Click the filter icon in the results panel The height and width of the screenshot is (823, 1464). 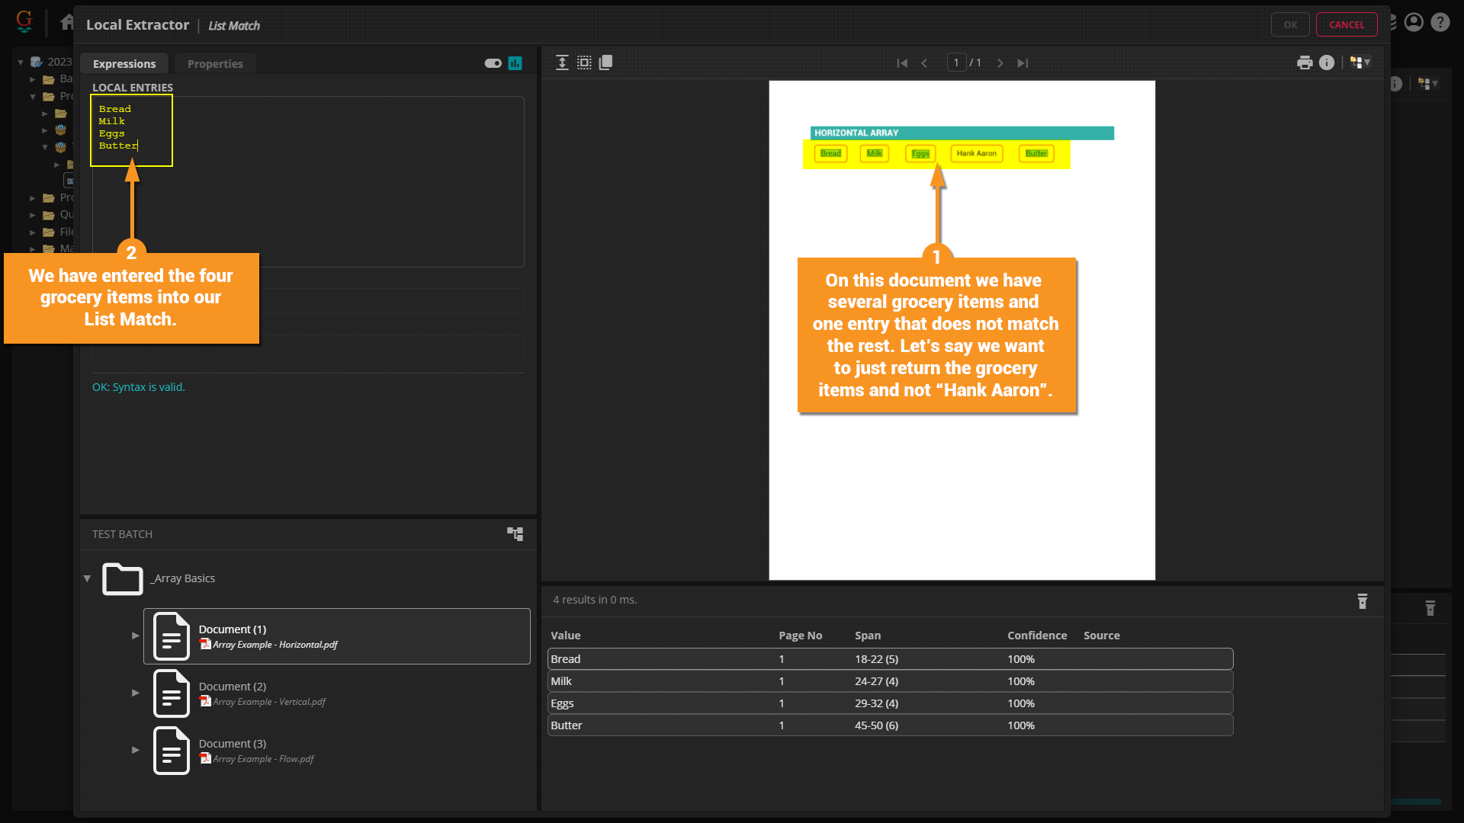[1363, 601]
